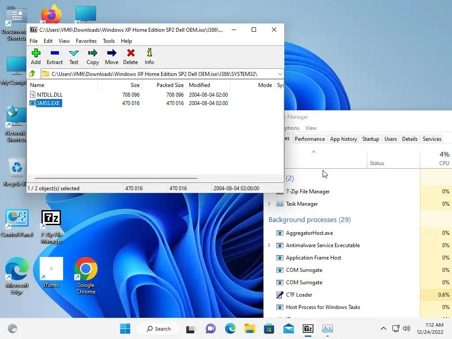Click the Add toolbar icon in 7-Zip
The image size is (452, 339).
pyautogui.click(x=36, y=56)
